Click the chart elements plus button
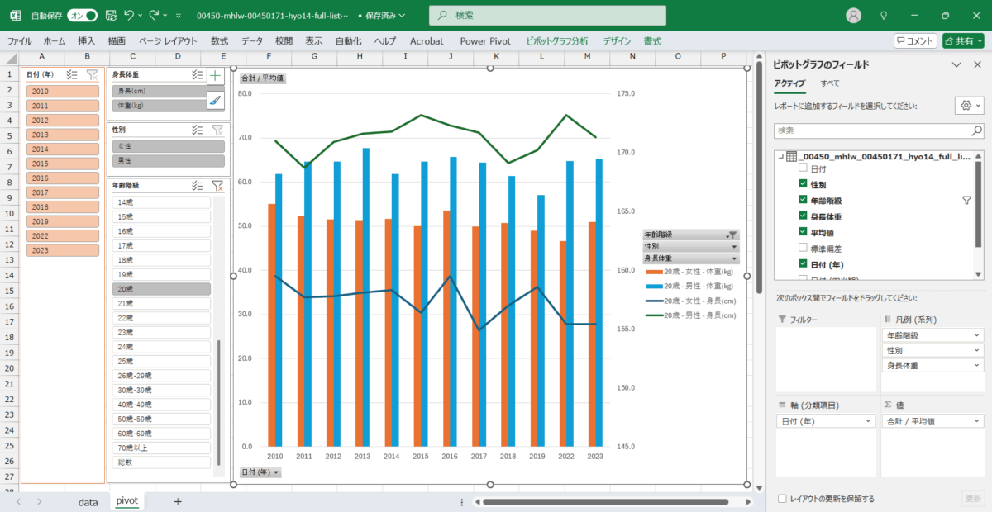 [x=216, y=75]
